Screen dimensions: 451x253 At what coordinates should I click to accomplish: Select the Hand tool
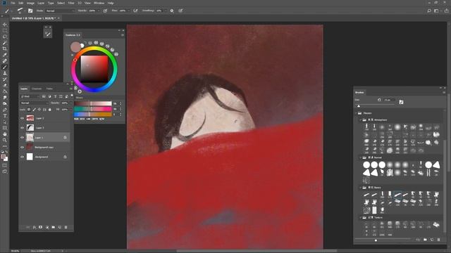tap(5, 134)
